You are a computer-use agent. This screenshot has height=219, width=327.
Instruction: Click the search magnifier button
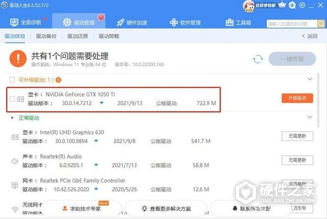coord(321,24)
